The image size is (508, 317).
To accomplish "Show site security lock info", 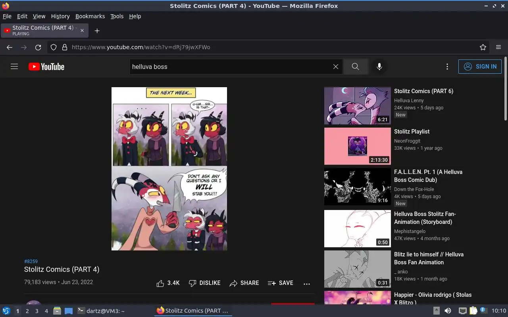I will [65, 47].
